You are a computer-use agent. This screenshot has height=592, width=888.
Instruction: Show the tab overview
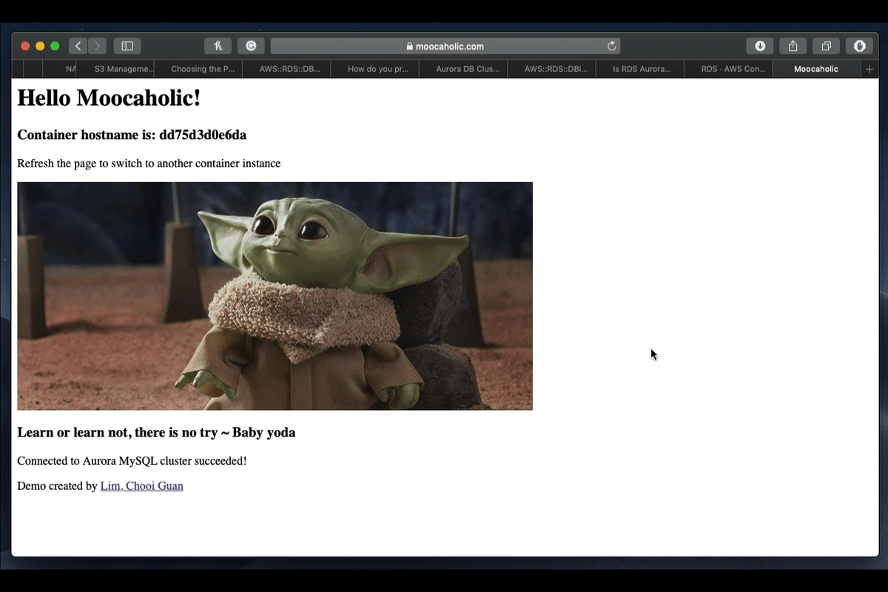click(x=827, y=46)
